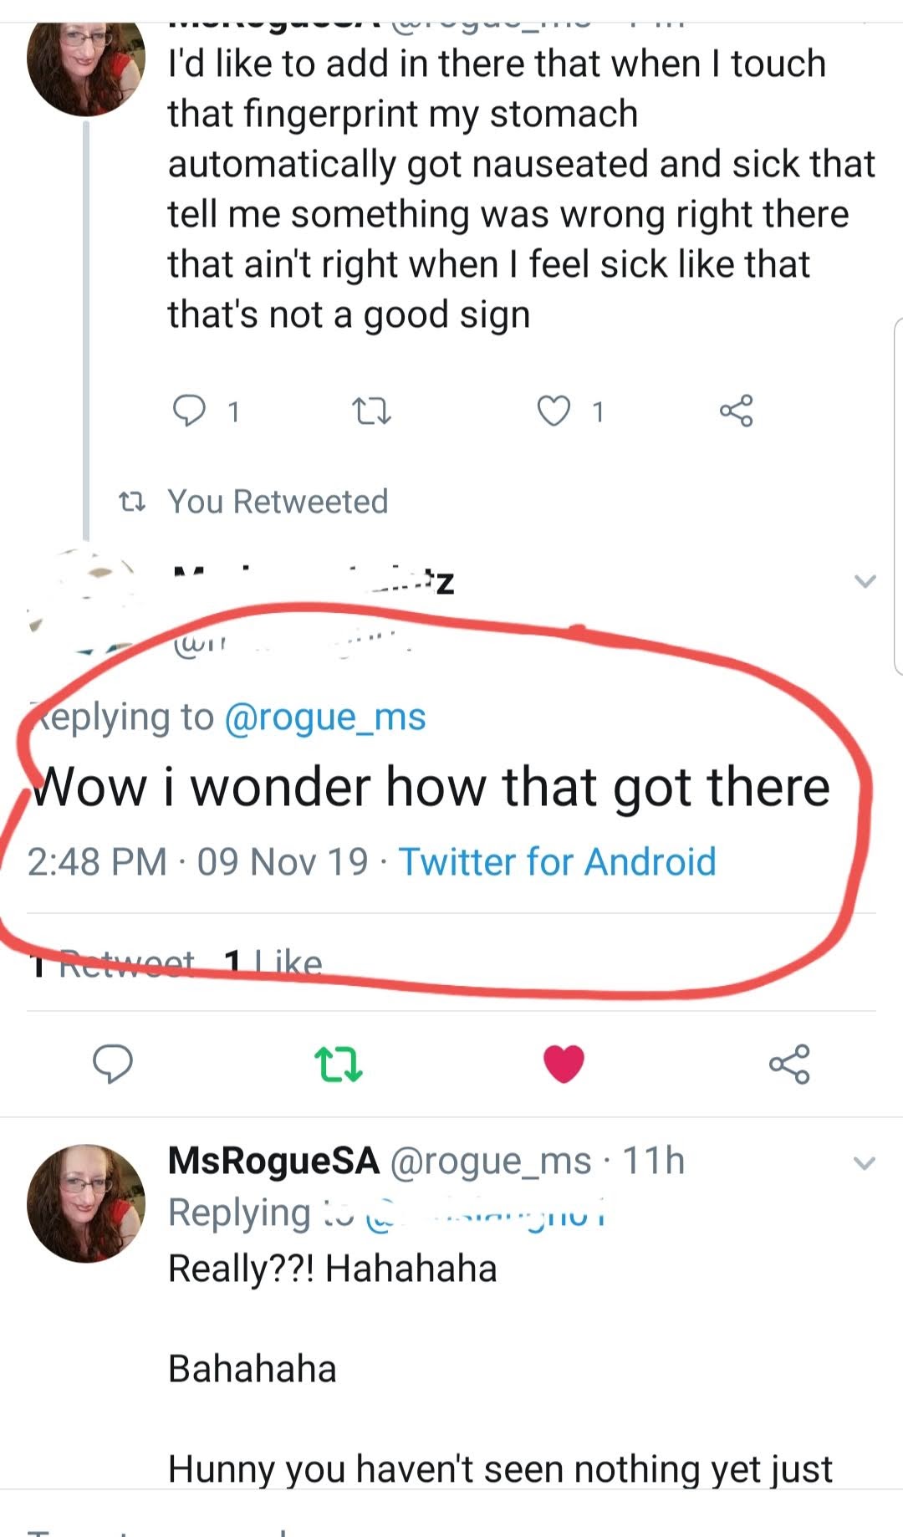
Task: Undo retweet using green retweet icon
Action: pos(338,1064)
